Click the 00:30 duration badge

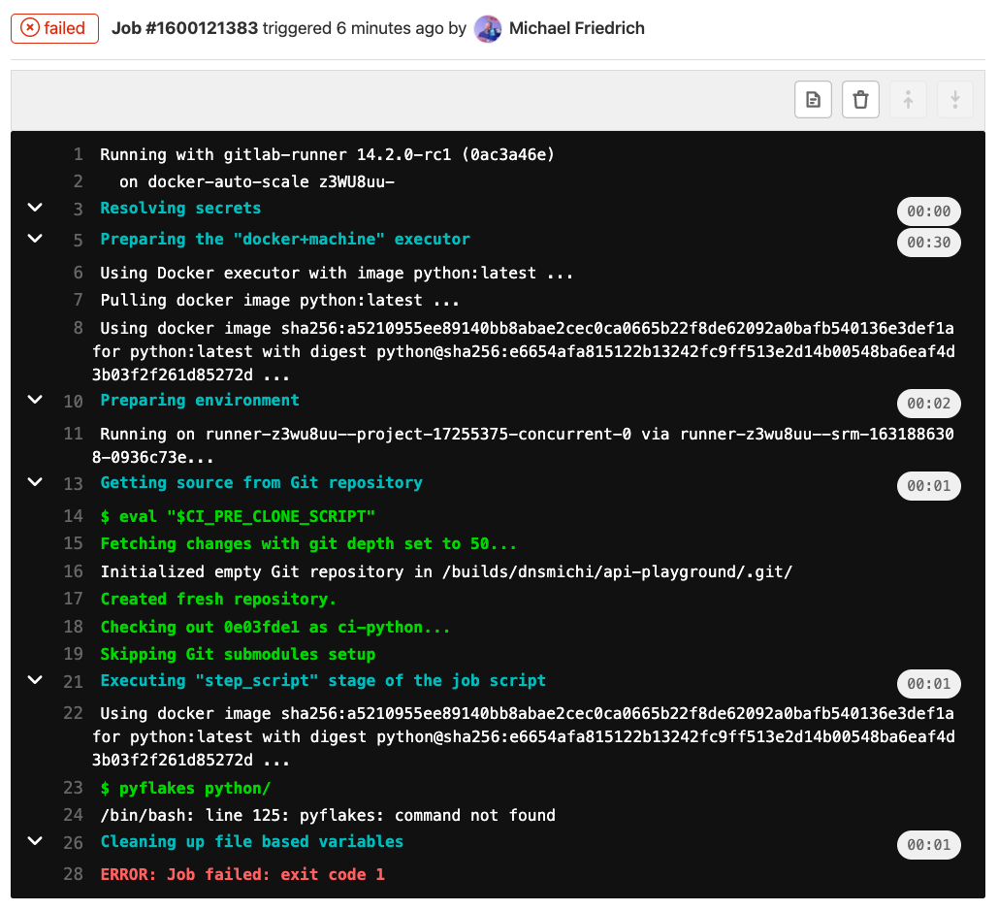(x=928, y=243)
